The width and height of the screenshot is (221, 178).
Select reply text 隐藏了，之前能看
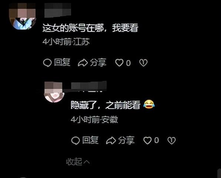pyautogui.click(x=106, y=105)
